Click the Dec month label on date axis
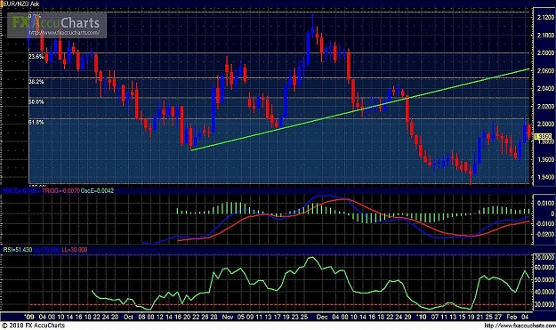Viewport: 556px width, 330px height. (322, 317)
